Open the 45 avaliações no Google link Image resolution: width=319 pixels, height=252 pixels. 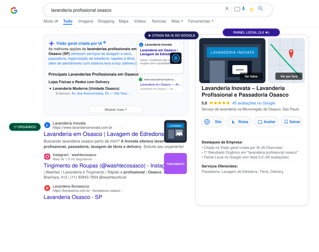[253, 103]
